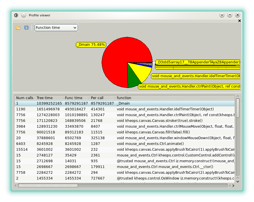Sort by the Num calls column
The width and height of the screenshot is (254, 202).
(25, 98)
